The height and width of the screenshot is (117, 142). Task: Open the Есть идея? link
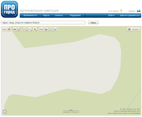pos(113,11)
